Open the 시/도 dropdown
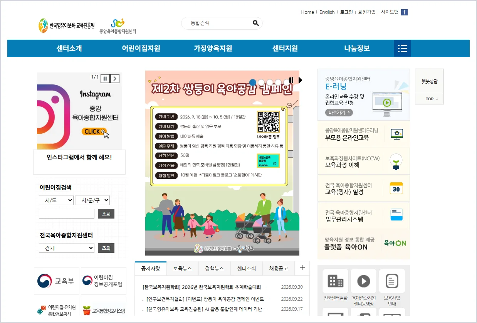 click(x=56, y=200)
